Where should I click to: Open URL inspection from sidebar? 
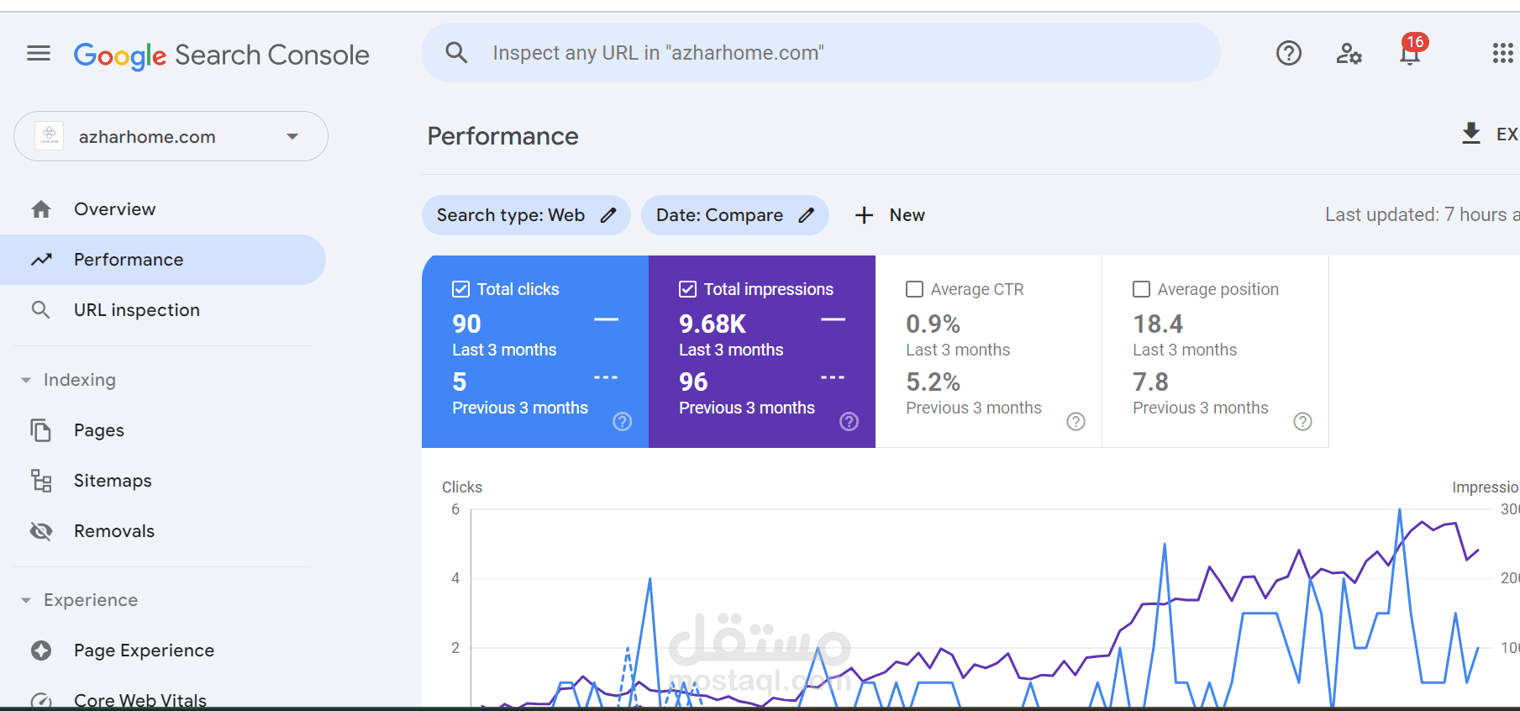(x=136, y=310)
